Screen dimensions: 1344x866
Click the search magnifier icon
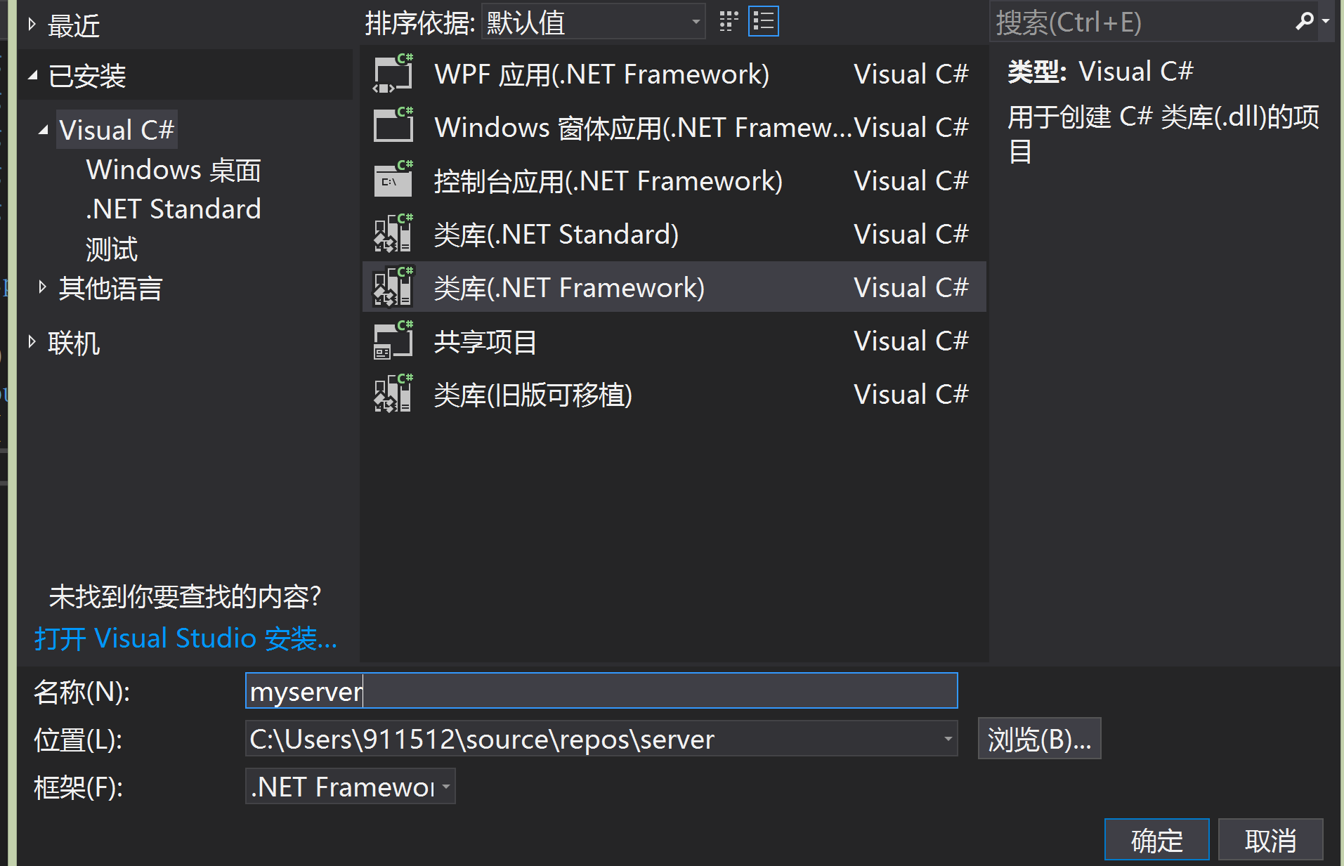[x=1304, y=22]
